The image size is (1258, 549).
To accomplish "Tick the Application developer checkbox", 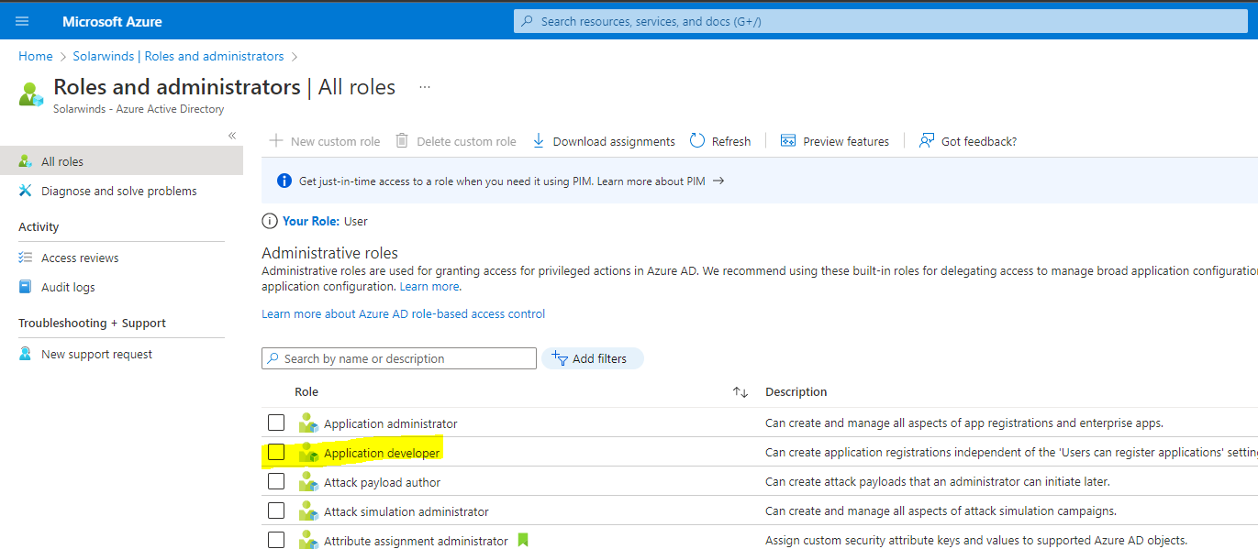I will click(x=276, y=452).
